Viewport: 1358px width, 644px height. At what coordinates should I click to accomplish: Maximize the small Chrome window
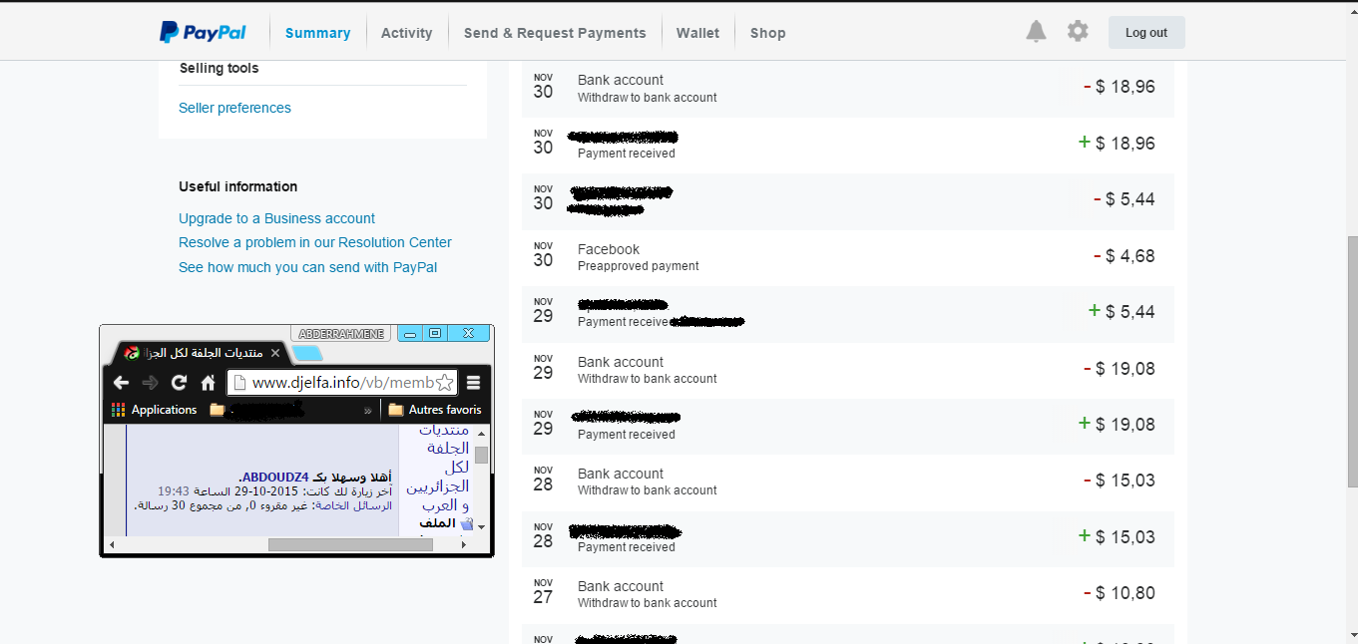point(435,333)
